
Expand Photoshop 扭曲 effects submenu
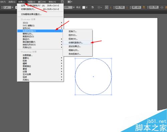[40, 61]
